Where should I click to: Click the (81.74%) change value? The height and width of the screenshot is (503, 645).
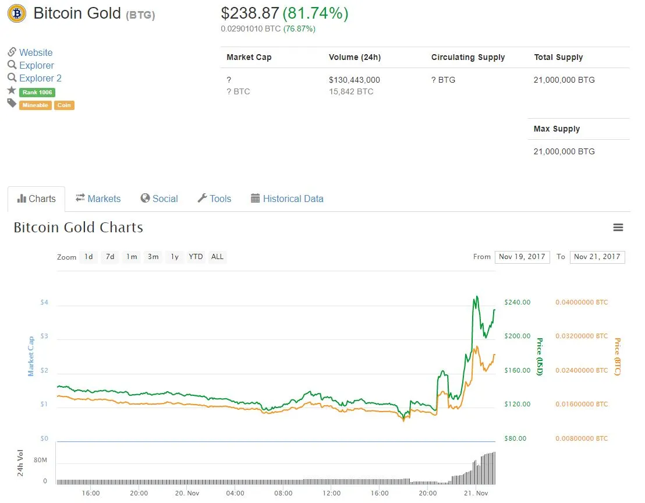tap(316, 13)
